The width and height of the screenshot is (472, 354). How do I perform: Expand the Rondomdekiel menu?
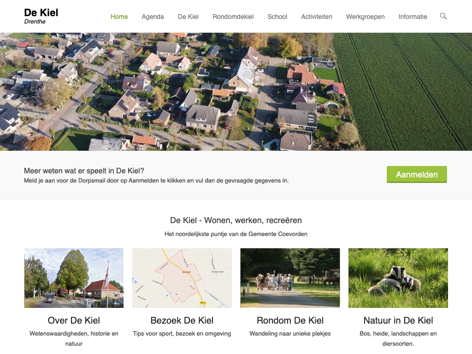pyautogui.click(x=233, y=17)
